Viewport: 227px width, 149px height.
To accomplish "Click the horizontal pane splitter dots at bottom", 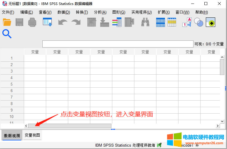I will 113,129.
